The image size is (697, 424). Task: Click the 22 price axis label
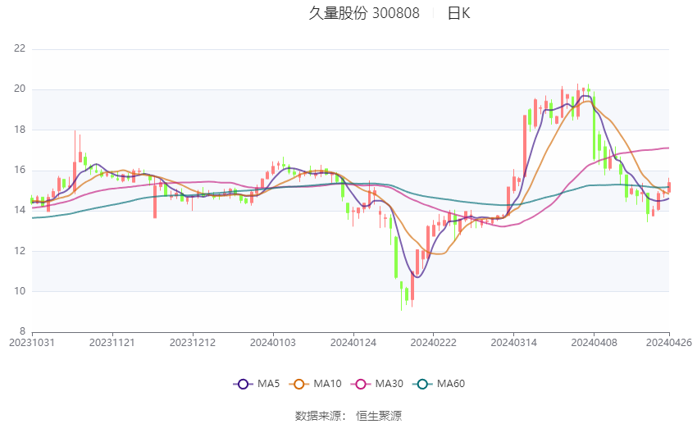[x=20, y=48]
